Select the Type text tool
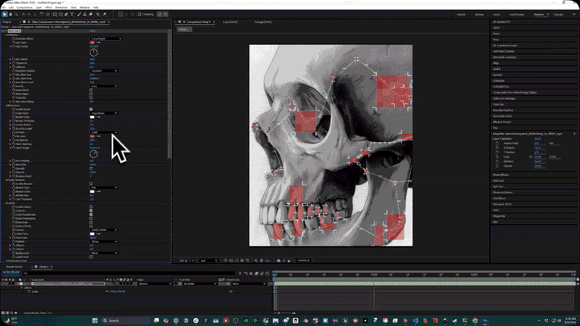Viewport: 580px width, 326px height. [72, 14]
